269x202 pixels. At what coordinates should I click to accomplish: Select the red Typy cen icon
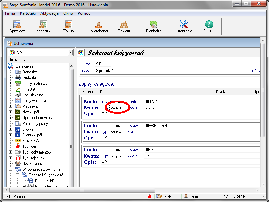18,146
